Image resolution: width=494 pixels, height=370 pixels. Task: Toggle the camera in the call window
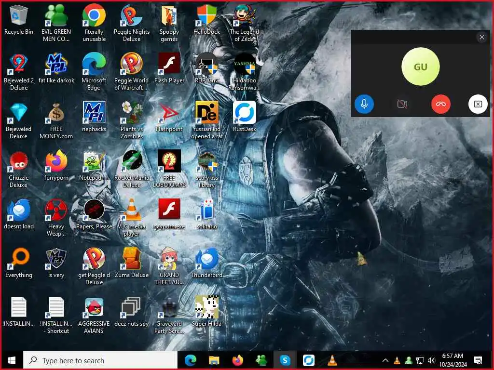pyautogui.click(x=402, y=104)
